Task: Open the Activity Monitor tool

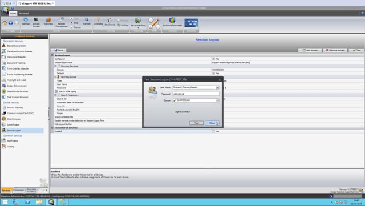Action: [x=36, y=22]
